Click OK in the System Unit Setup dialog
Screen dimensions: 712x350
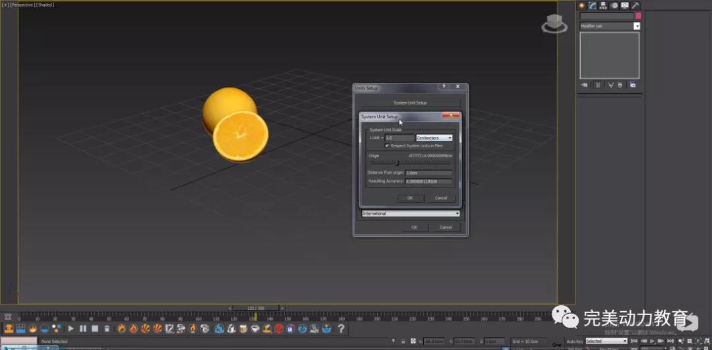coord(410,197)
